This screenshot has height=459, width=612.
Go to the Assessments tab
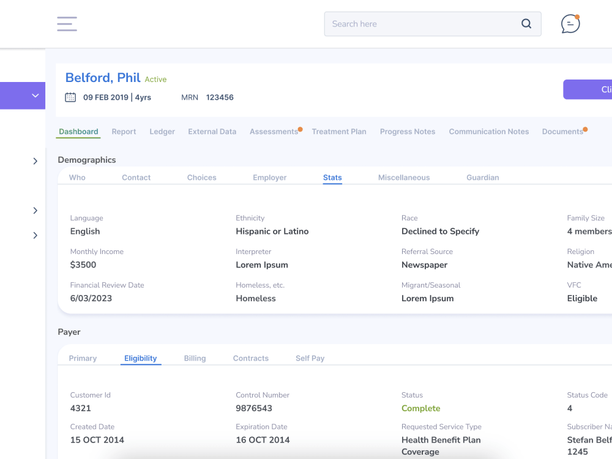click(x=274, y=132)
